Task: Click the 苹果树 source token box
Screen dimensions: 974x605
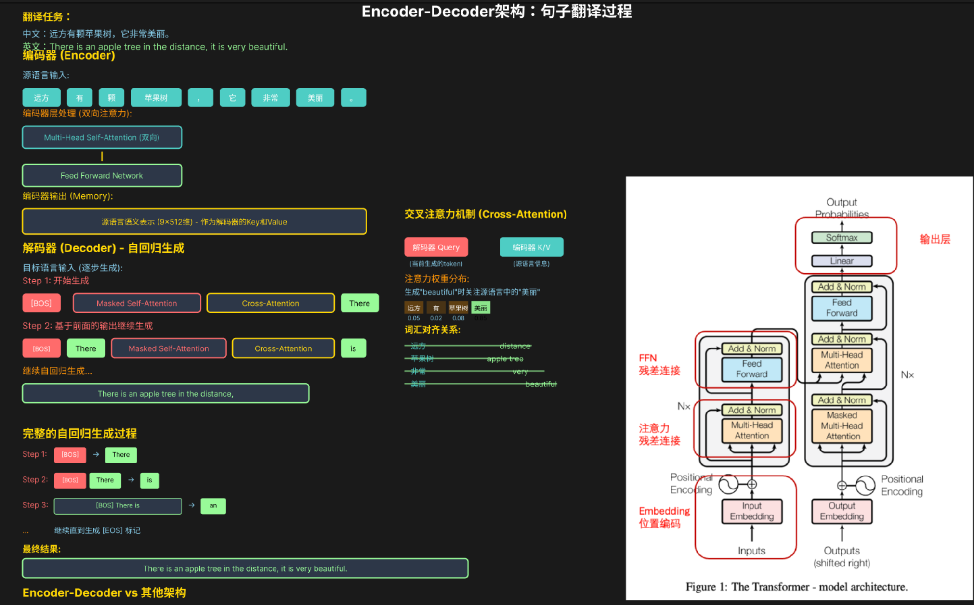Action: (x=156, y=98)
